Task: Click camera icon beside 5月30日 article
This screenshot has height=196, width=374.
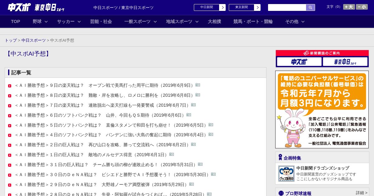Action: coord(213,174)
